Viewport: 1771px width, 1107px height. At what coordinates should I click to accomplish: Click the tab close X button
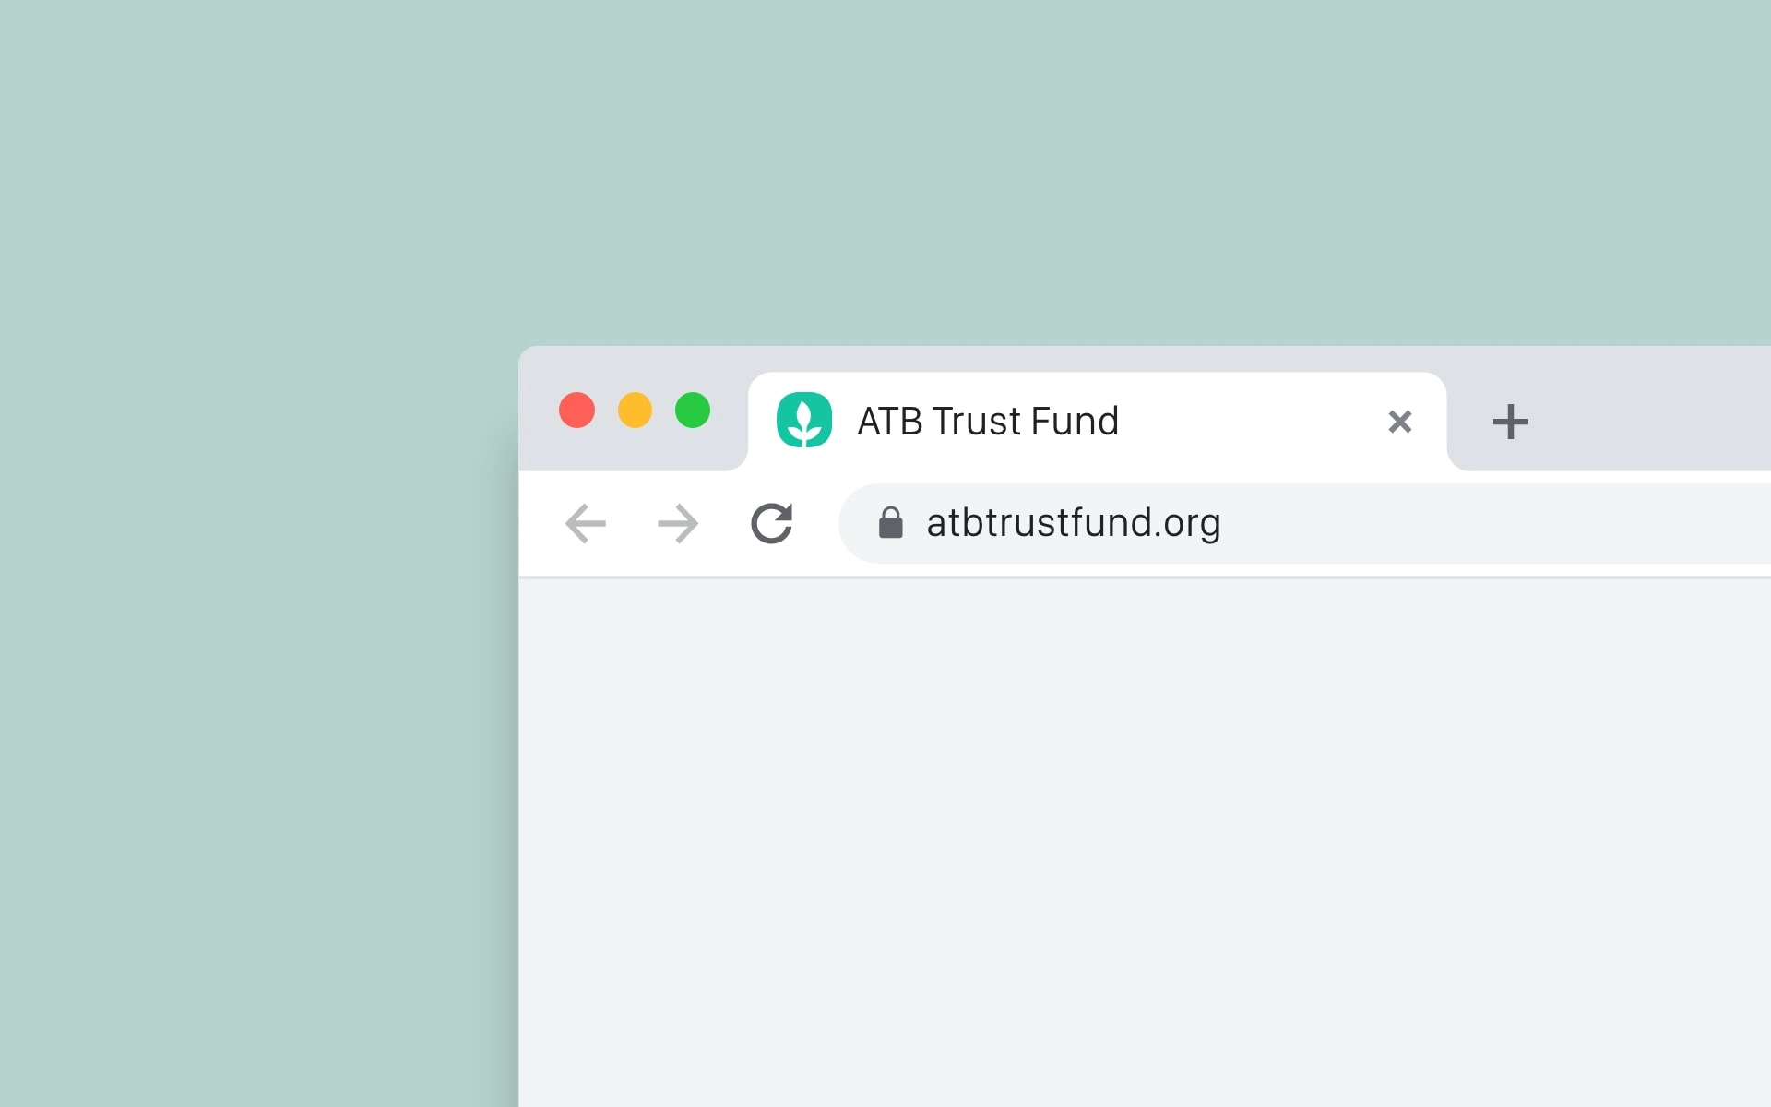1400,420
